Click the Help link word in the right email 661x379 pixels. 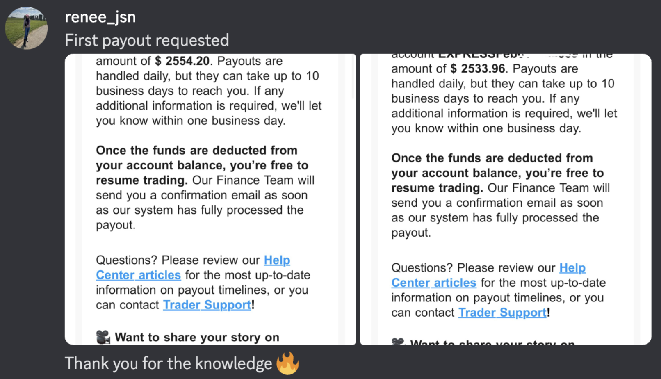click(572, 268)
